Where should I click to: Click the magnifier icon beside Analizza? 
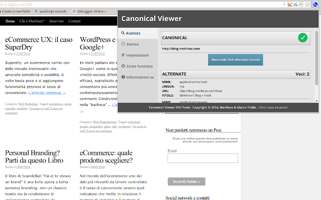pyautogui.click(x=123, y=33)
